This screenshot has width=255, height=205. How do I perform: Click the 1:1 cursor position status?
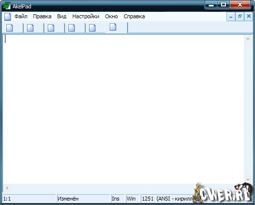click(x=29, y=199)
